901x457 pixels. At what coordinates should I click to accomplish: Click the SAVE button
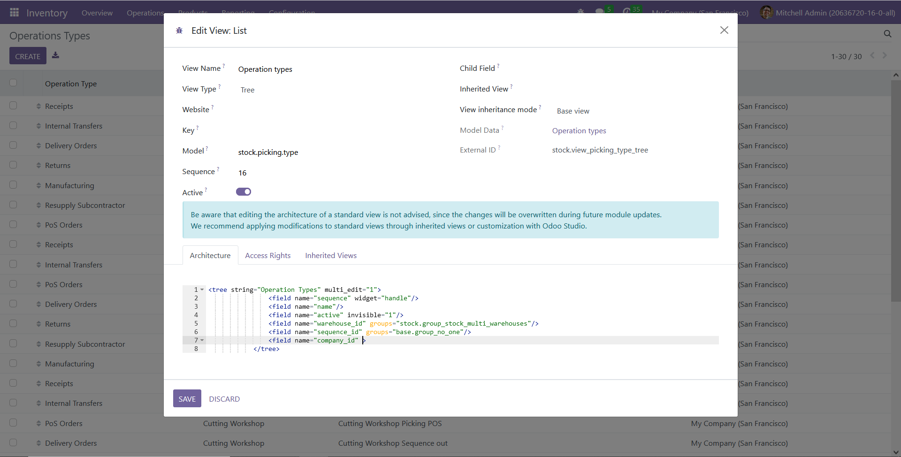(187, 398)
